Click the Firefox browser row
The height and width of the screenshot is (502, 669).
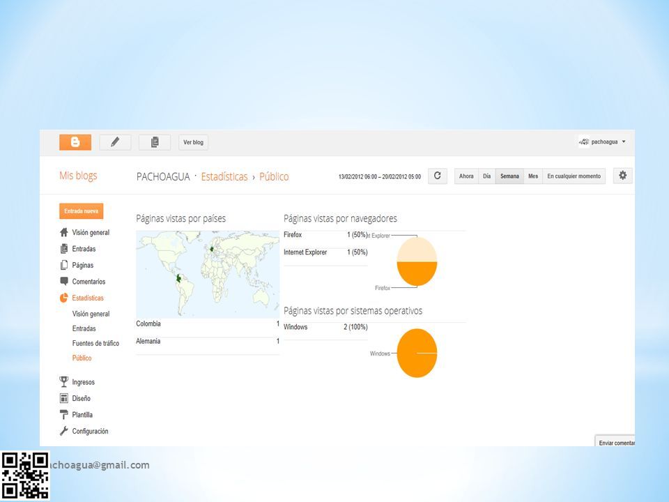325,235
